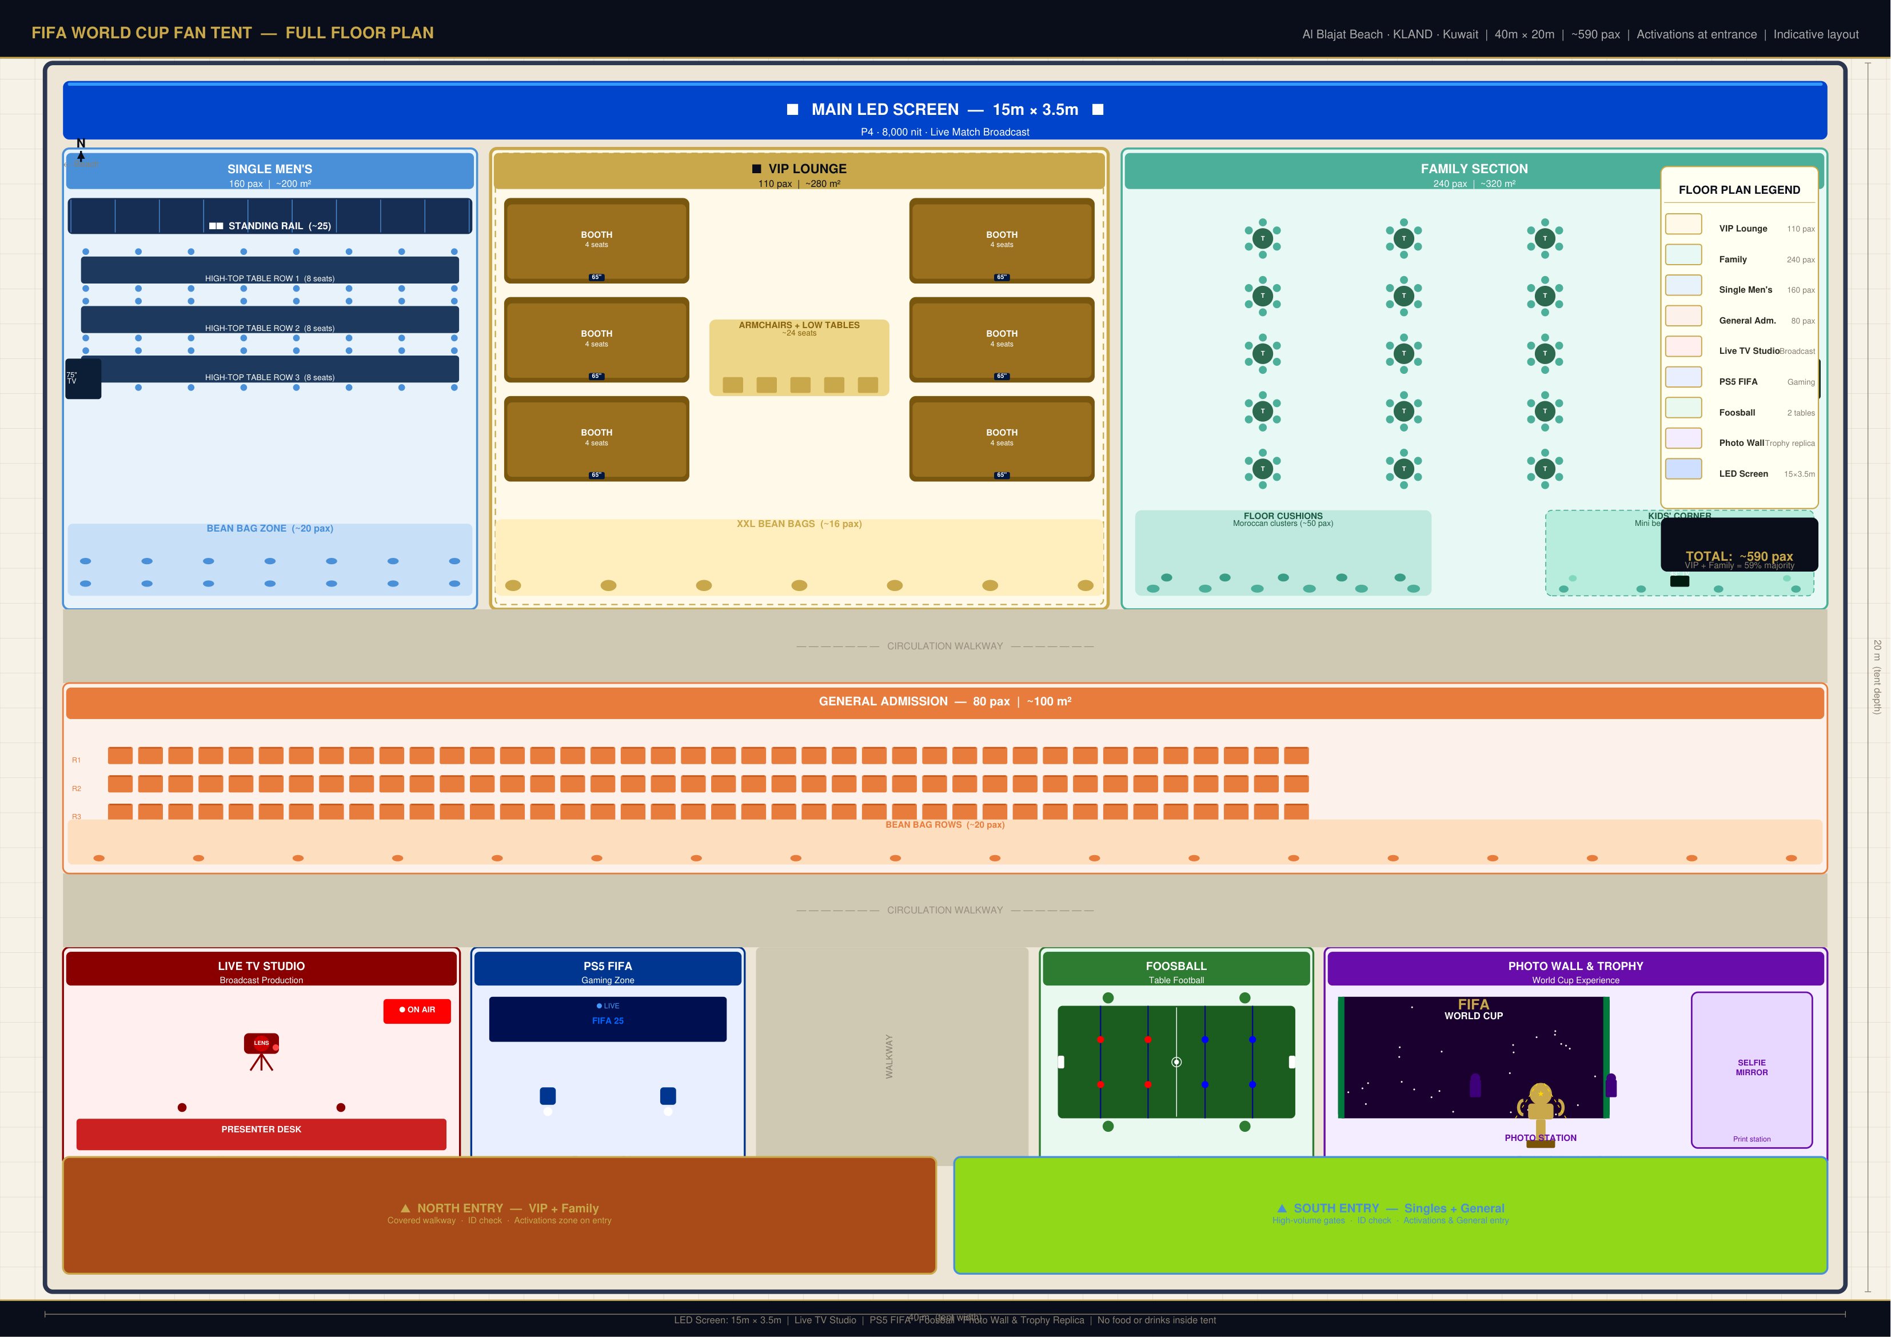This screenshot has width=1891, height=1337.
Task: Click the triangle icon before NORTH ENTRY
Action: [404, 1208]
